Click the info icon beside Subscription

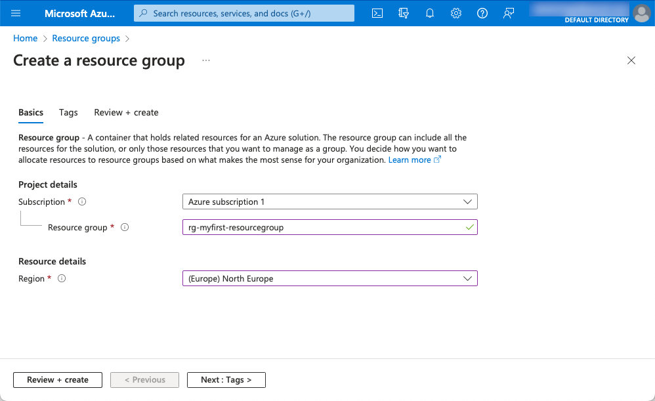[x=82, y=202]
